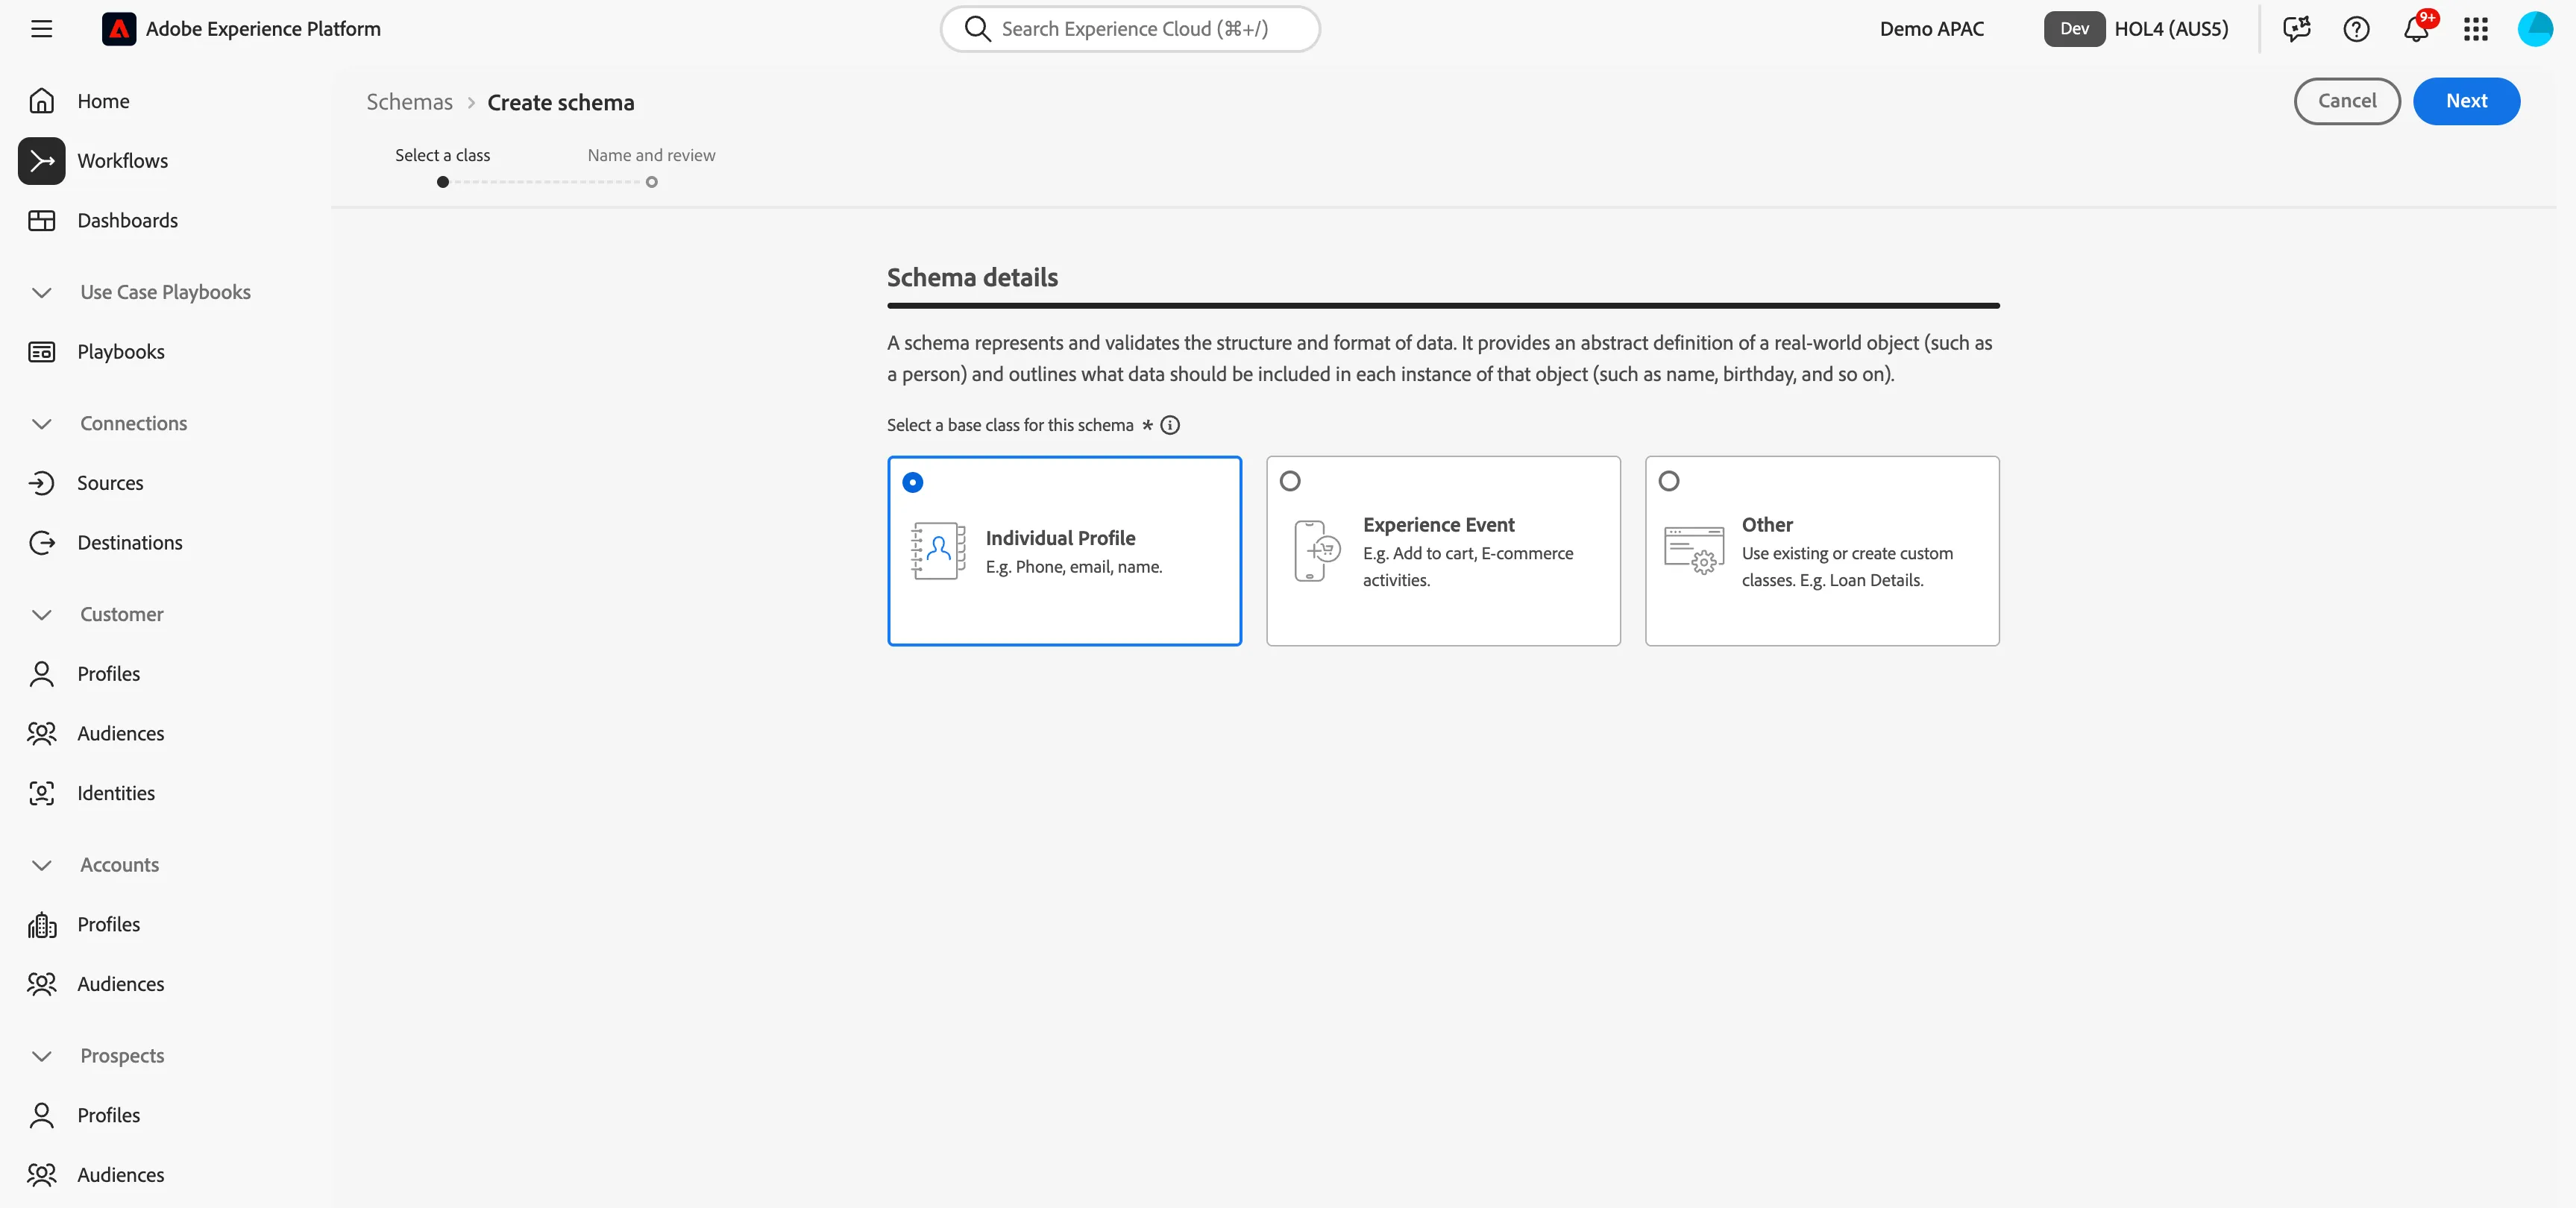The height and width of the screenshot is (1208, 2576).
Task: Select the Other class radio button
Action: 1669,481
